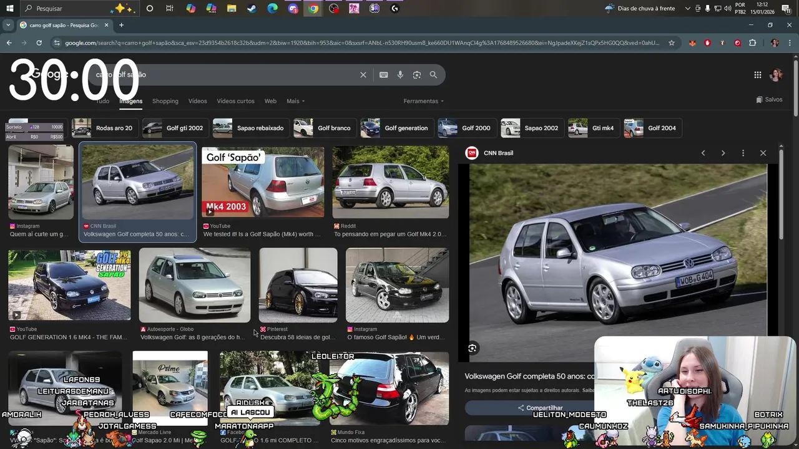Viewport: 799px width, 449px height.
Task: Open the Pinterest black Golf thumbnail
Action: point(298,285)
